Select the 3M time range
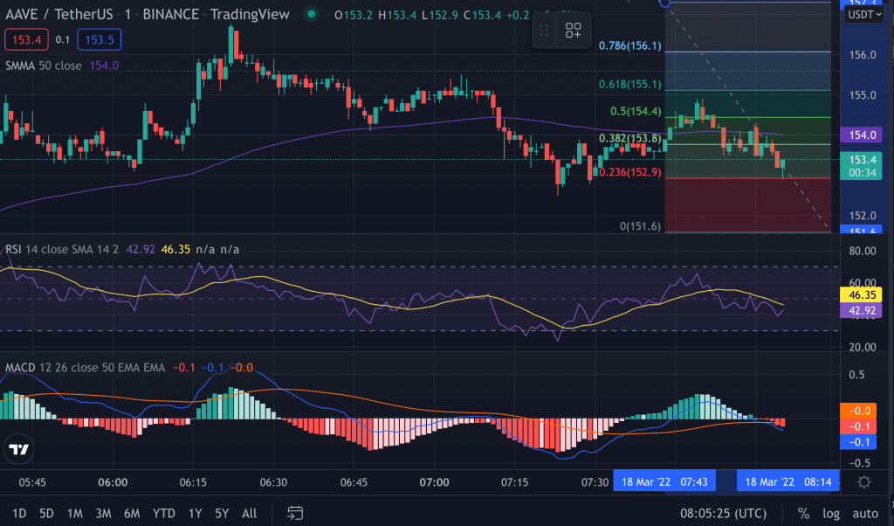Image resolution: width=894 pixels, height=526 pixels. (103, 513)
